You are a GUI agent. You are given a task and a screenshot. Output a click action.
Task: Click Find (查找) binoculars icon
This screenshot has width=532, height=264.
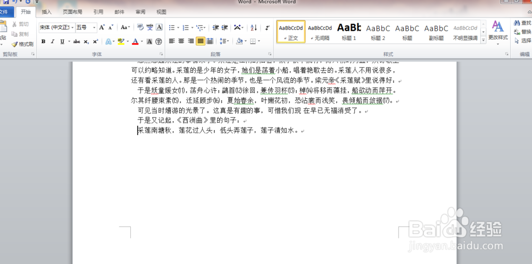(x=522, y=23)
